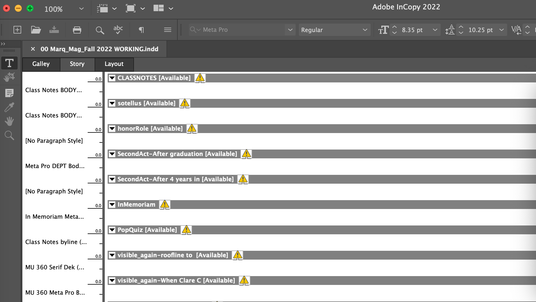Click the warning icon next to InMemoriam

(x=164, y=204)
